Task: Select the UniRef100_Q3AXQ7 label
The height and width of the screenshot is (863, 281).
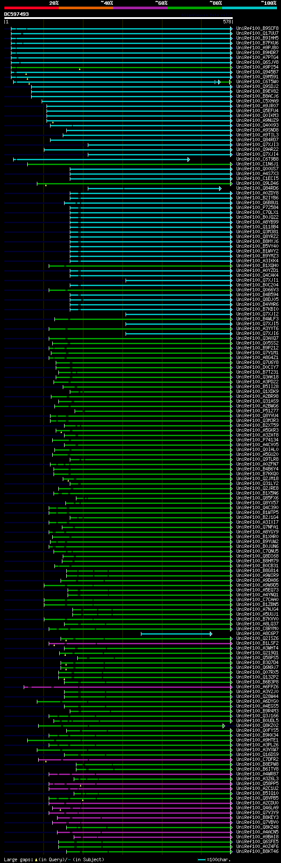Action: point(257,338)
